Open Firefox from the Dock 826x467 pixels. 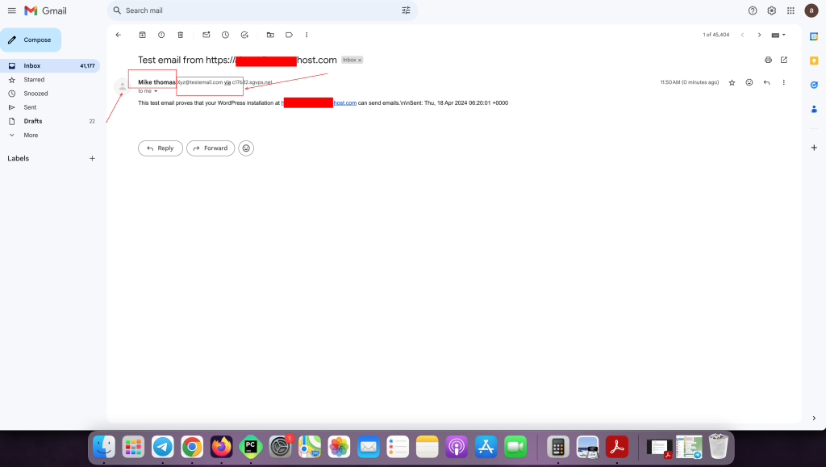(221, 448)
